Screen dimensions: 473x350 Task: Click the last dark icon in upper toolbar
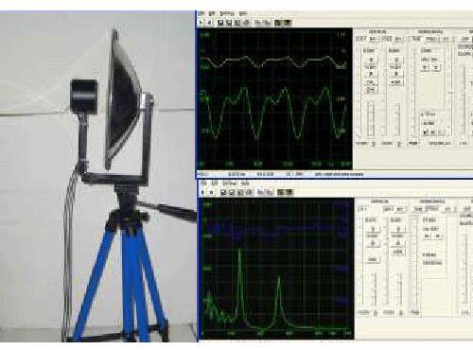pyautogui.click(x=288, y=23)
